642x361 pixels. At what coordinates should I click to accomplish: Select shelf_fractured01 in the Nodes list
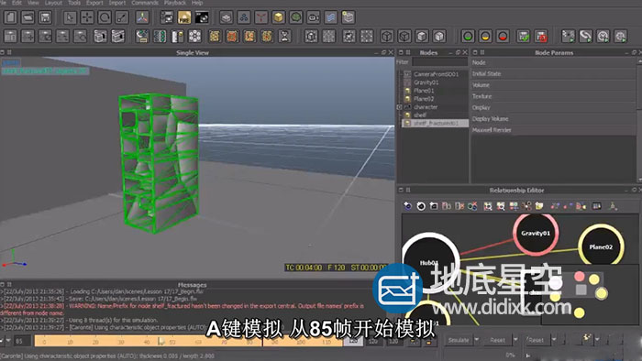(436, 123)
